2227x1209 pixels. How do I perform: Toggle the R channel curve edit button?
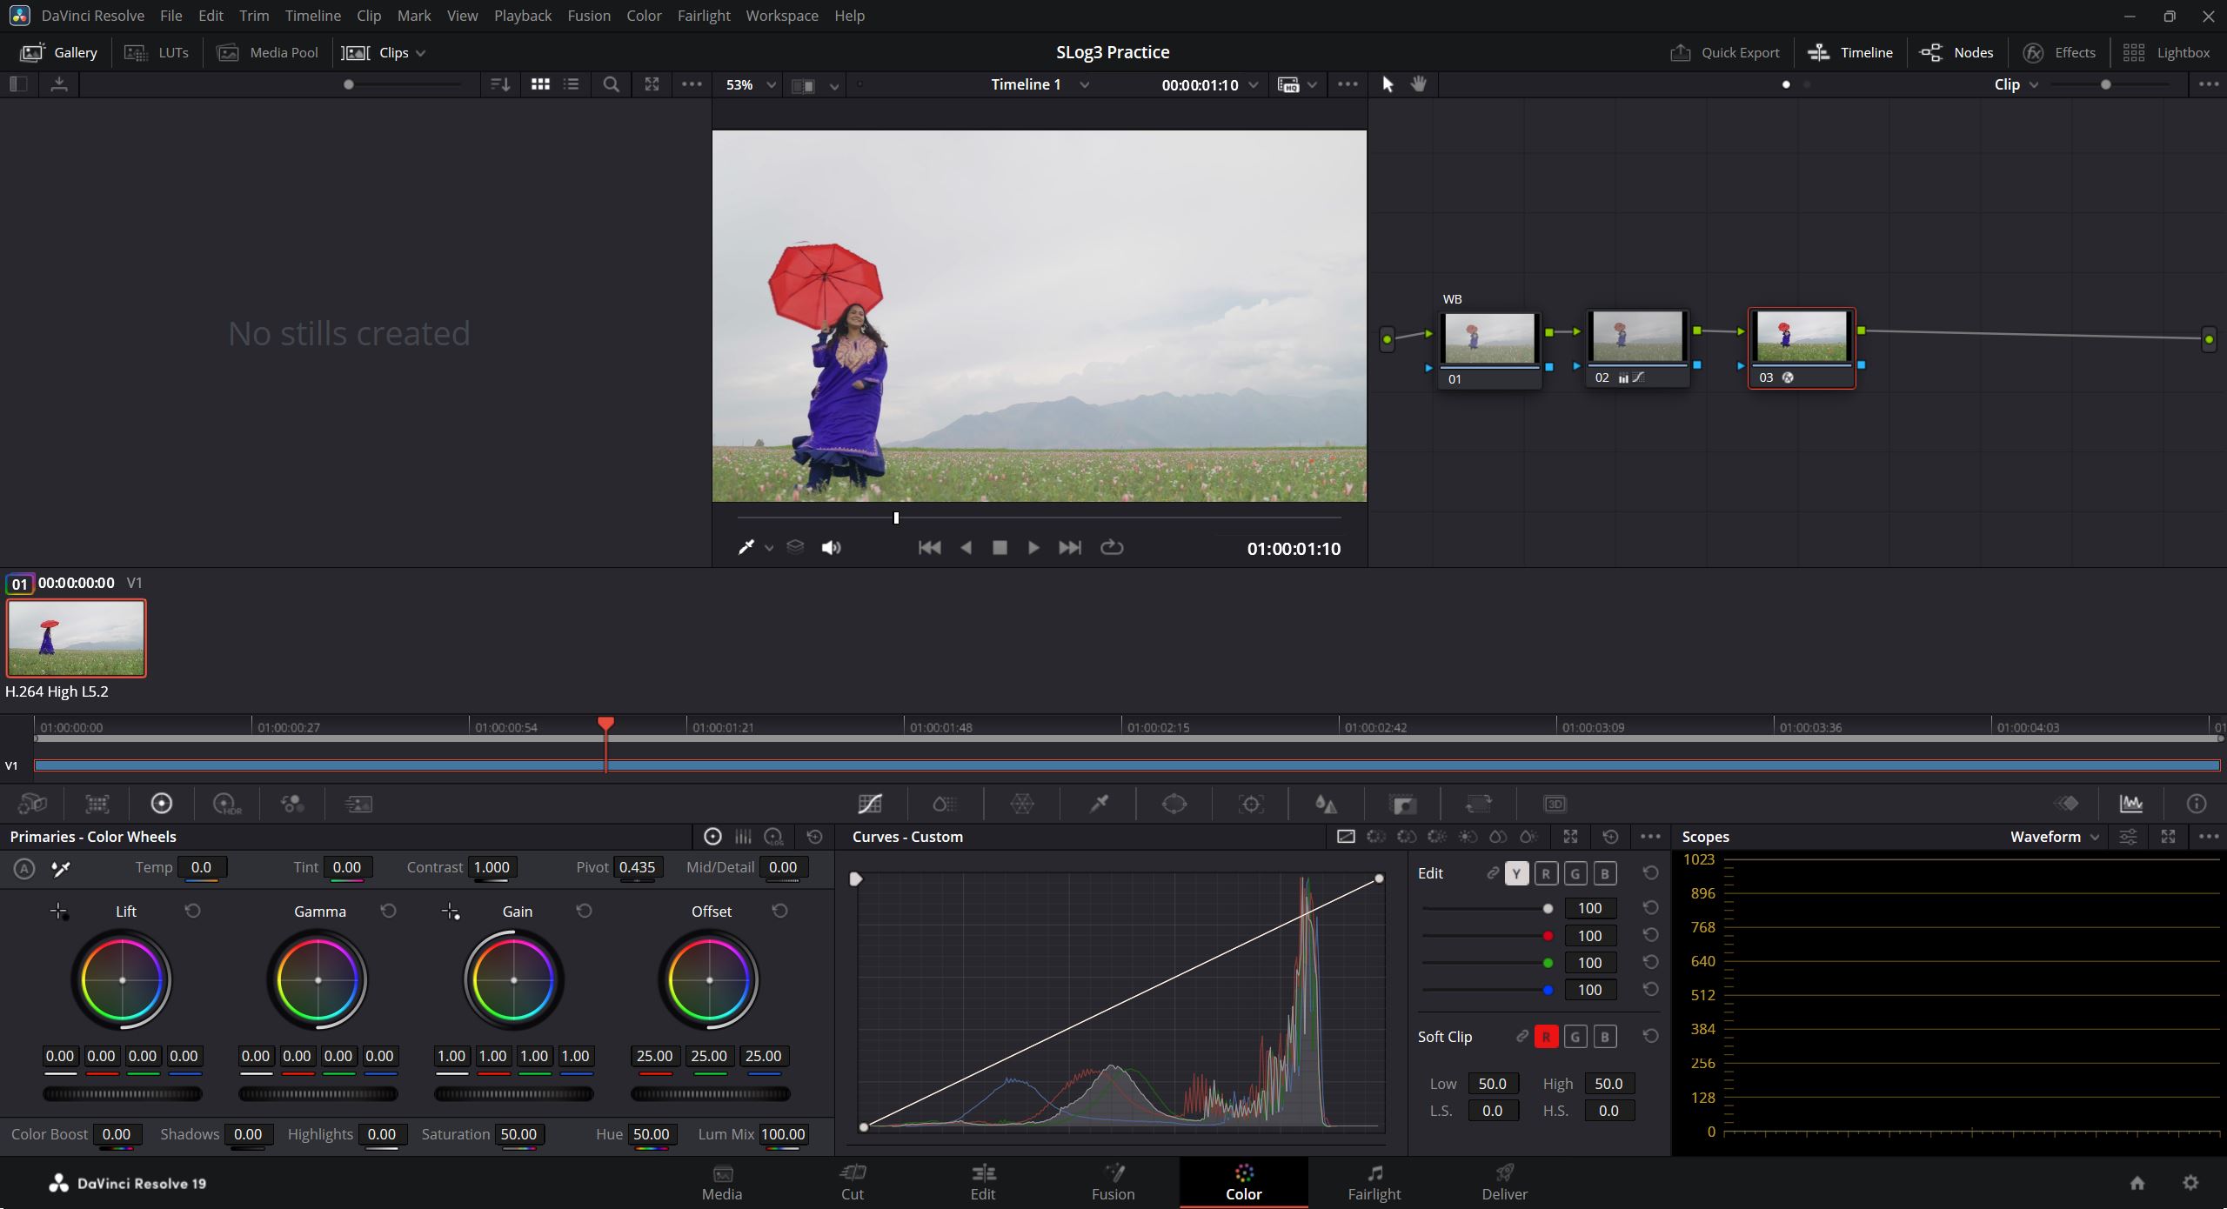(x=1546, y=873)
